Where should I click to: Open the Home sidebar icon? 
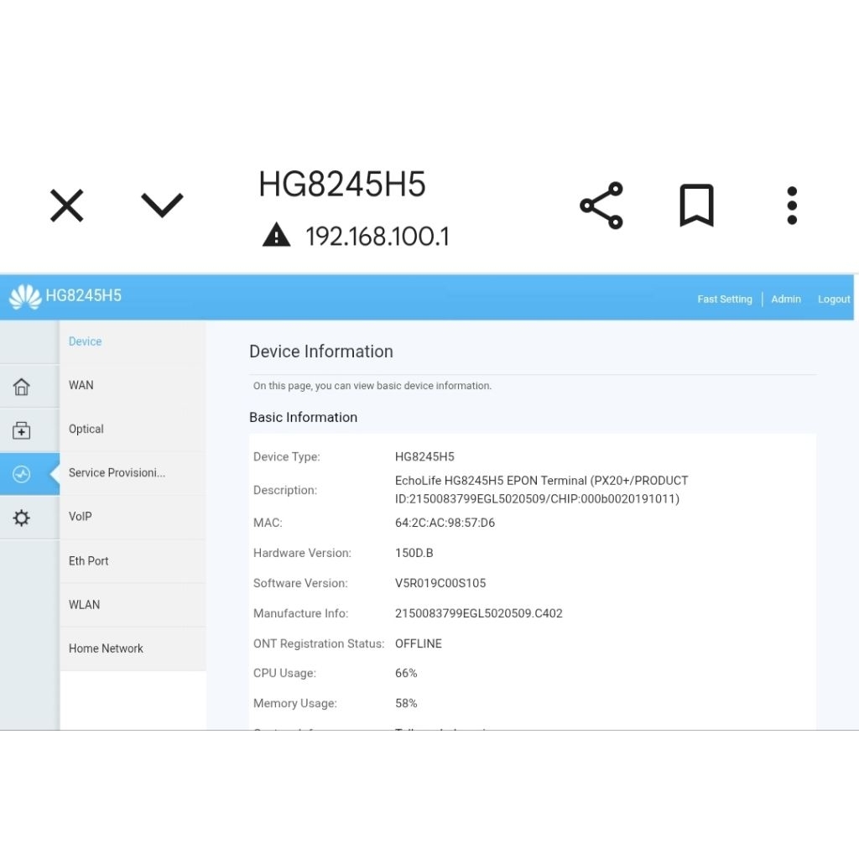[22, 387]
